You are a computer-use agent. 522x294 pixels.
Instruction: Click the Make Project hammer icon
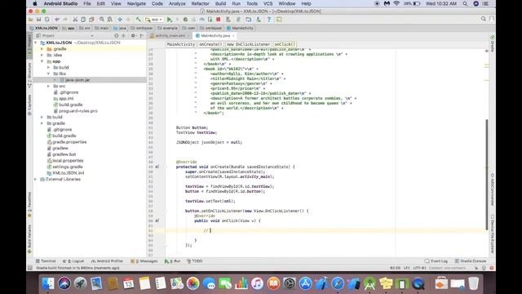[x=138, y=20]
